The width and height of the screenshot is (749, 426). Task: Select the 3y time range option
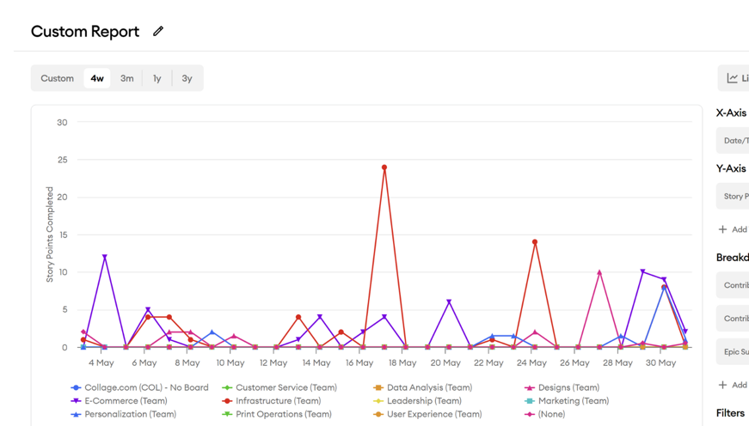[187, 78]
